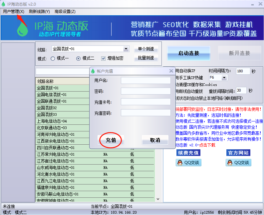Click the 启动连接 button
The image size is (264, 215).
click(189, 53)
